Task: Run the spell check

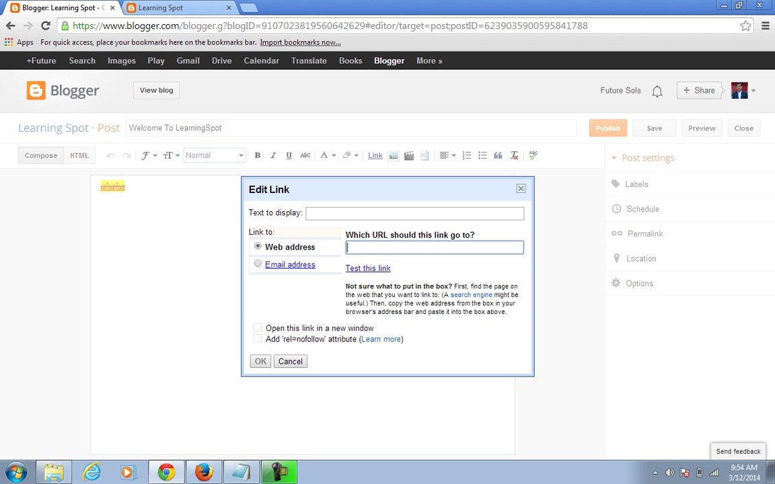Action: 533,155
